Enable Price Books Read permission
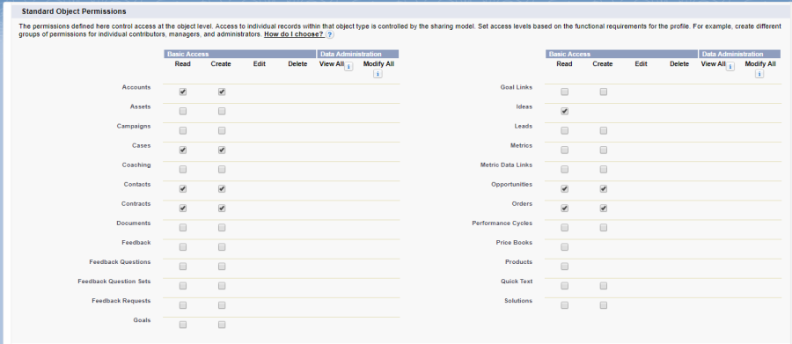 (x=565, y=247)
